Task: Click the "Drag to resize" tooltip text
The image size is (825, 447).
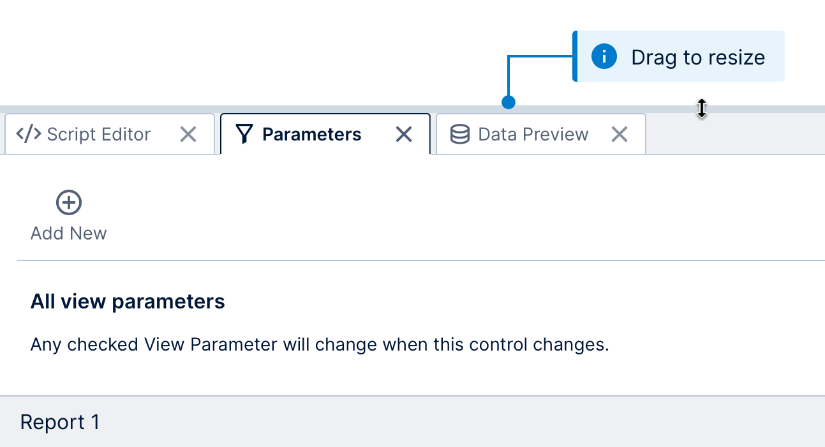Action: [698, 57]
